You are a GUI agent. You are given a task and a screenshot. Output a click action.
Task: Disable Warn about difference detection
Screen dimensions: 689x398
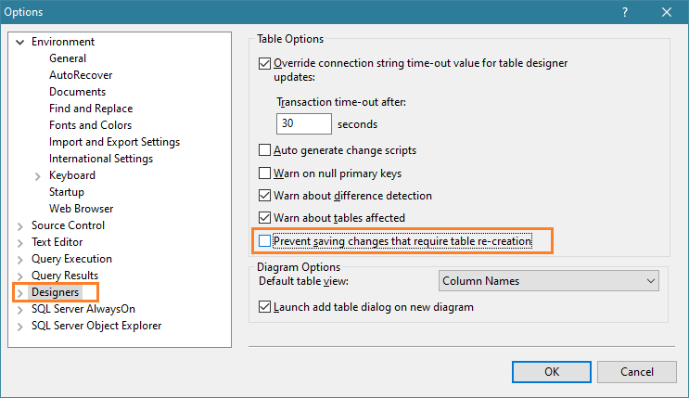(264, 196)
